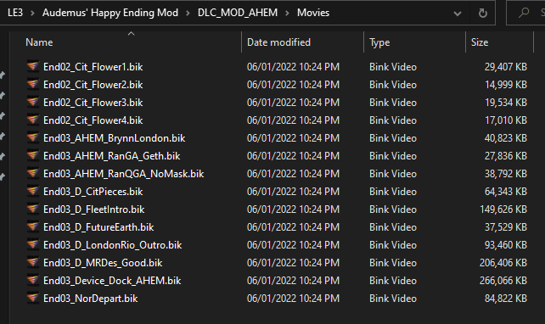Navigate to DLC_MOD_AHEM breadcrumb folder
This screenshot has height=324, width=545.
pos(238,13)
